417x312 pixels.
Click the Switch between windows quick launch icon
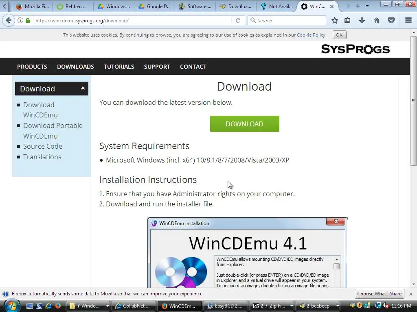pyautogui.click(x=39, y=306)
